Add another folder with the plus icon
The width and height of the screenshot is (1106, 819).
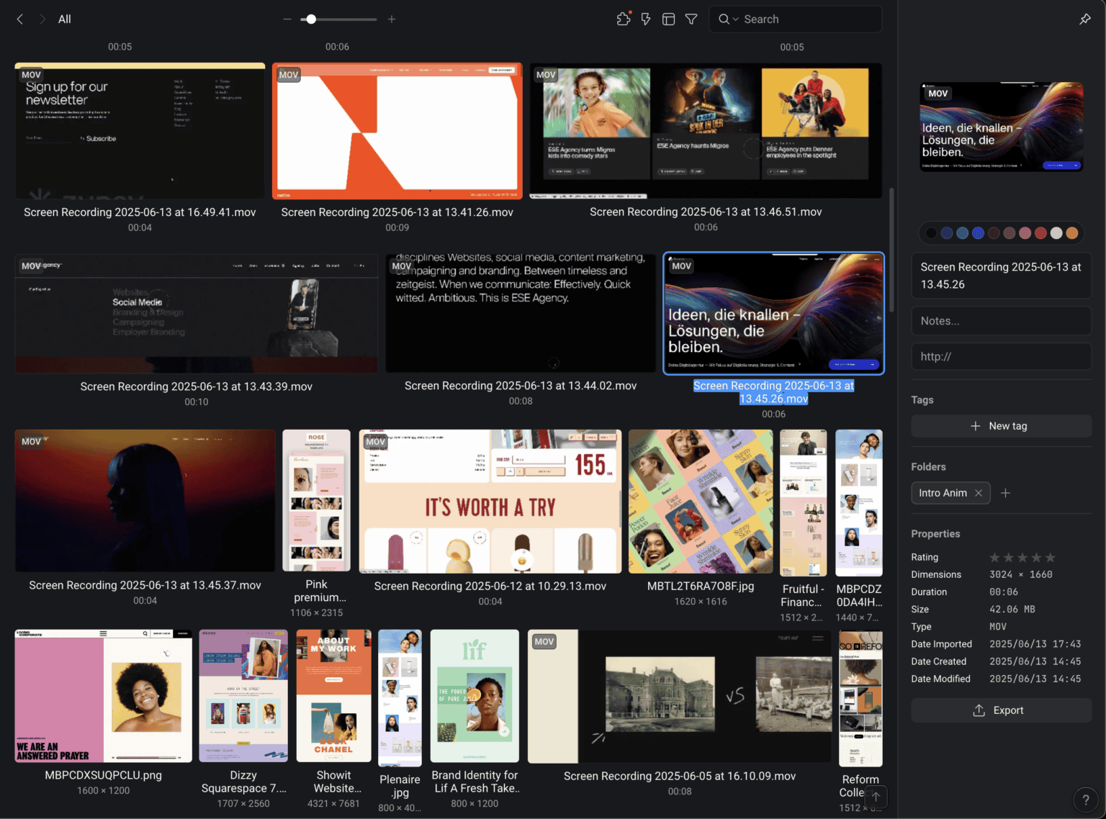coord(1006,493)
